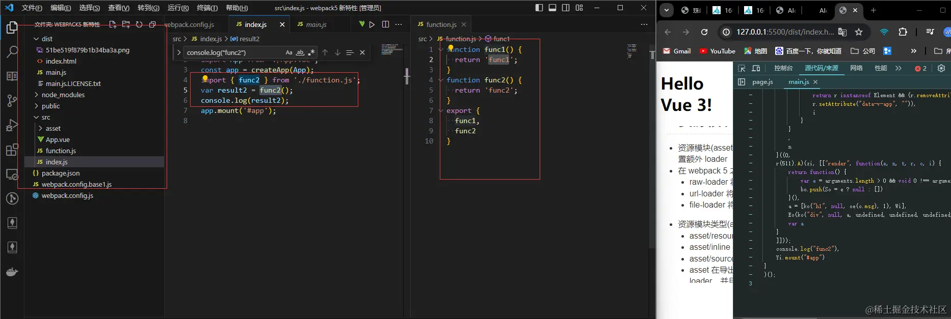Switch to the 网络 DevTools tab
Image resolution: width=951 pixels, height=319 pixels.
[x=856, y=68]
